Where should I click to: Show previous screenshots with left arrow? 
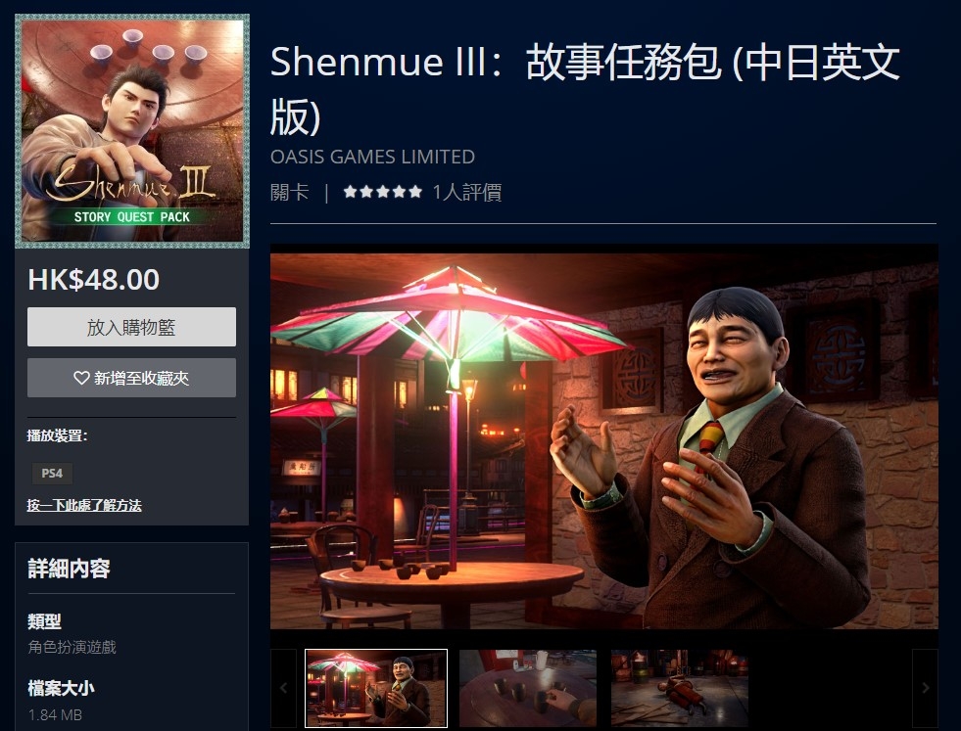(283, 688)
